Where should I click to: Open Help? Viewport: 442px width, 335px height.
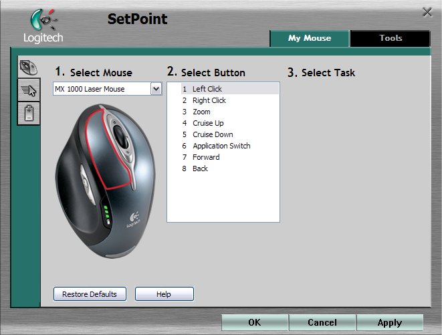coord(164,294)
